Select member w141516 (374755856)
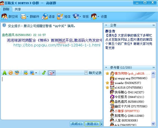The height and width of the screenshot is (128, 158). pos(128,88)
